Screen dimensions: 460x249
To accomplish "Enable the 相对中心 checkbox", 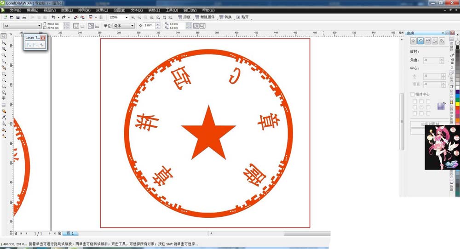I will (x=412, y=94).
